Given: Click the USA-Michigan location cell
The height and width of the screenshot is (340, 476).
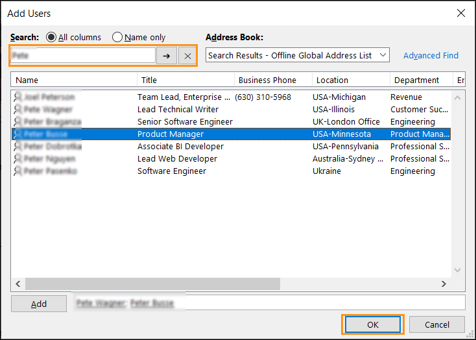Looking at the screenshot, I should (339, 97).
